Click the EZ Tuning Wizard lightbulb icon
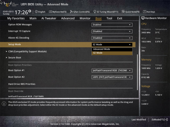This screenshot has width=170, height=127. click(x=95, y=12)
